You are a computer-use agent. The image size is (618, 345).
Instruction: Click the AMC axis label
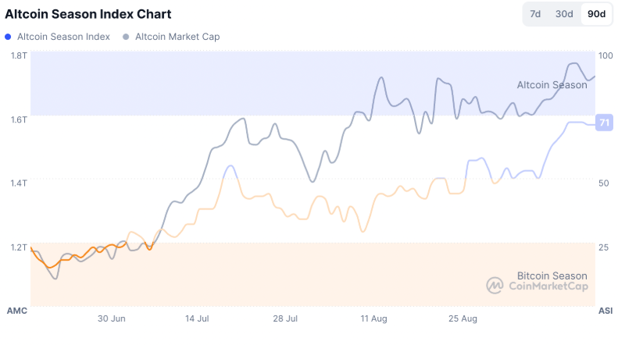17,311
